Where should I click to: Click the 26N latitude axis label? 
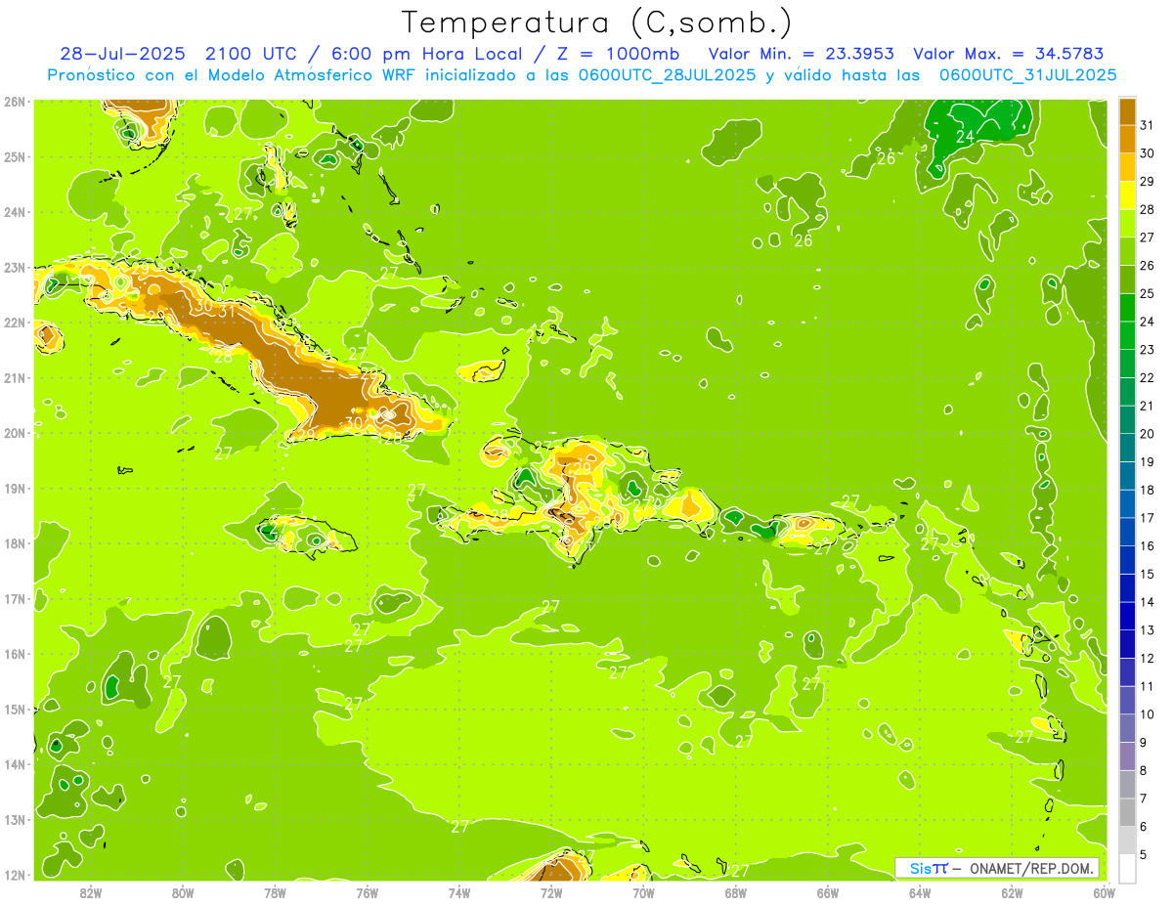14,102
